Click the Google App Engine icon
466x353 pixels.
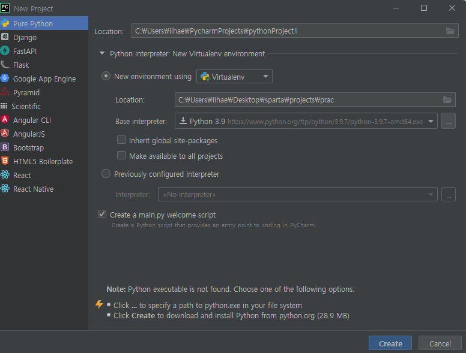(5, 79)
